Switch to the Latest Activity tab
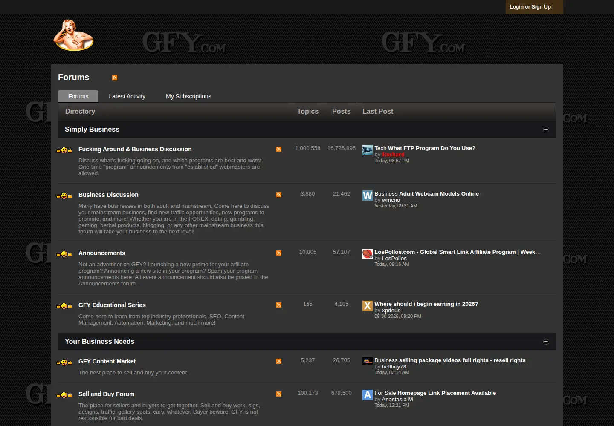Viewport: 614px width, 426px height. tap(127, 96)
